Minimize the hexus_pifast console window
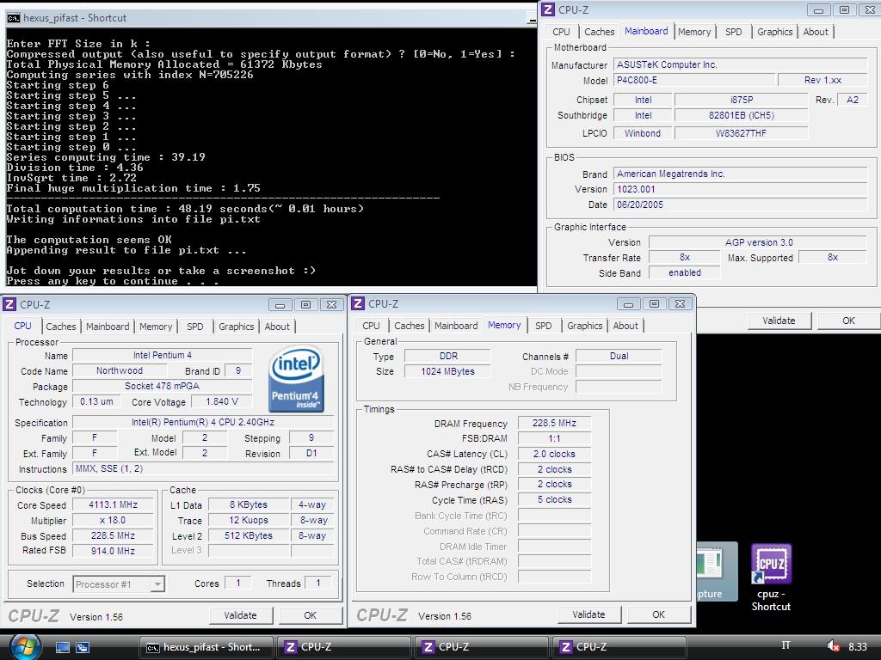This screenshot has width=881, height=660. (532, 19)
